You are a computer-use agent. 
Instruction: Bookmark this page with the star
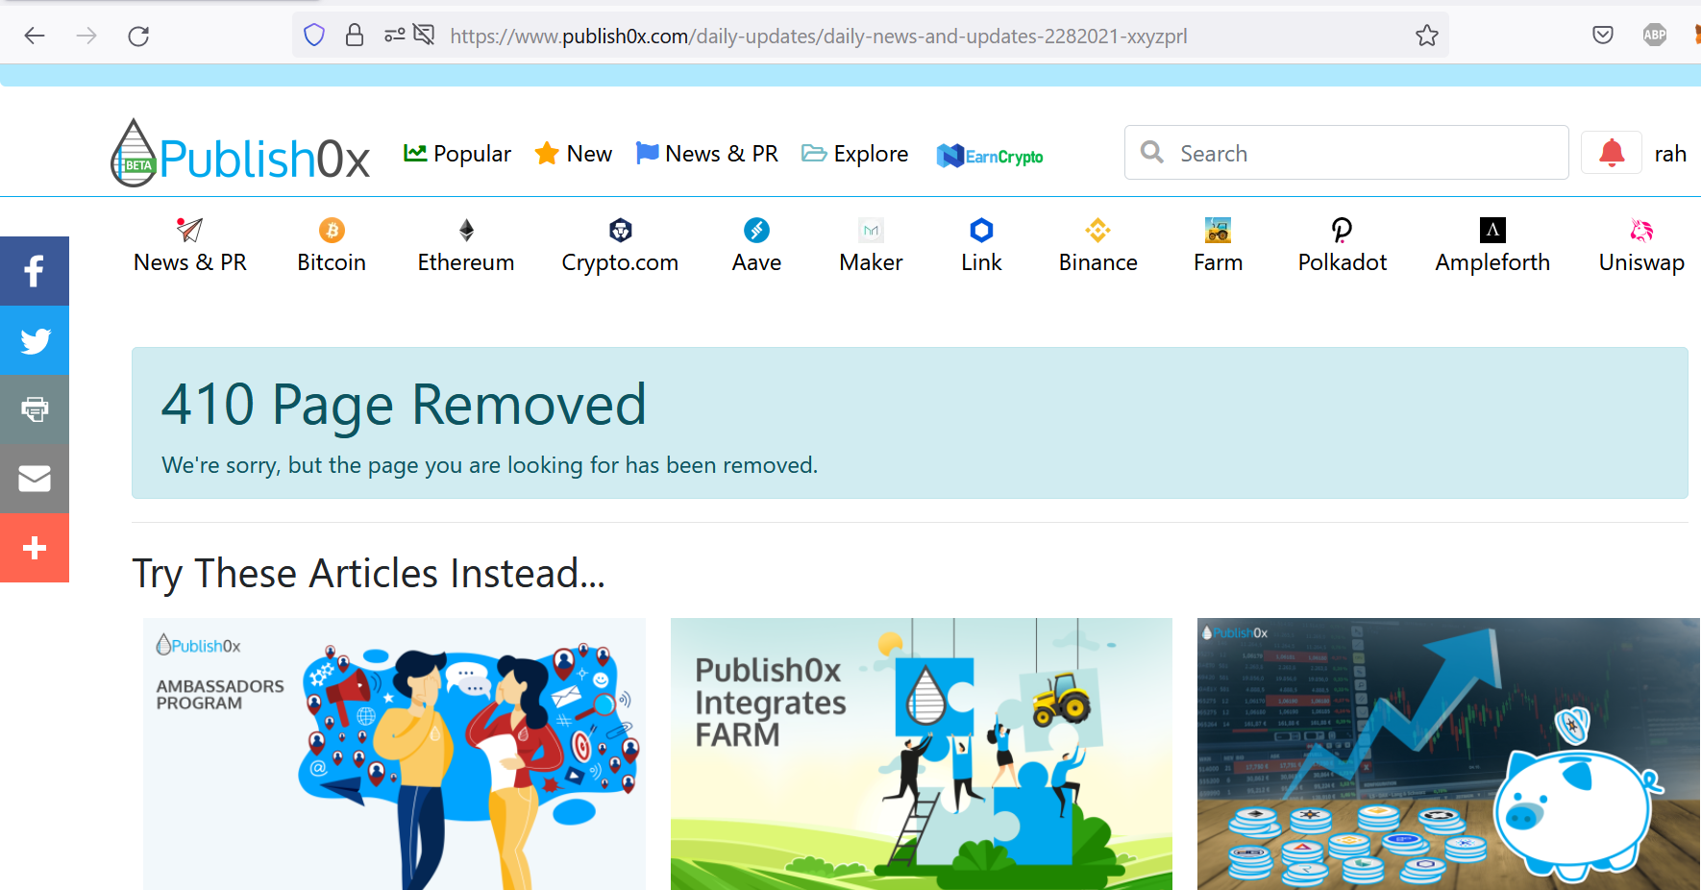tap(1427, 36)
